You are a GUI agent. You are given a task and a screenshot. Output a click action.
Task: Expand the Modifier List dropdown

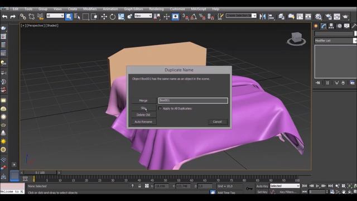(x=335, y=41)
